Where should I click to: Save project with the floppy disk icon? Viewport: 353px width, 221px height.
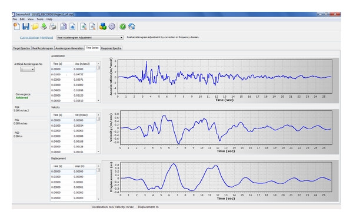point(26,27)
